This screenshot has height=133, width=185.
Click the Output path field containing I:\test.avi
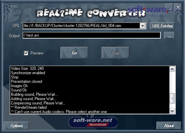(91, 35)
